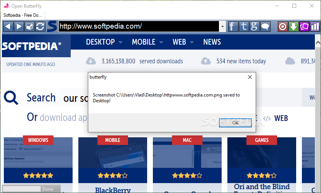Image resolution: width=321 pixels, height=193 pixels.
Task: Reload the page with the refresh icon
Action: point(40,26)
